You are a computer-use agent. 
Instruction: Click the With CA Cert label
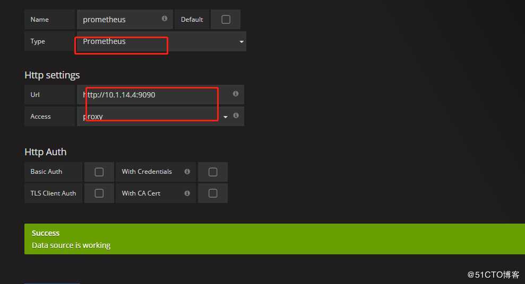coord(141,193)
